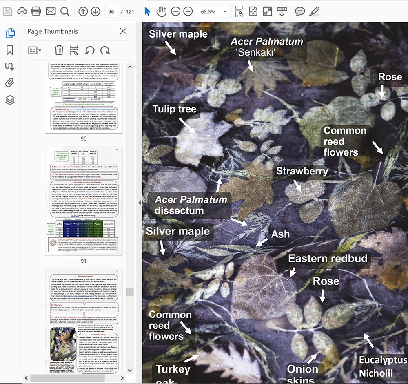This screenshot has width=408, height=384.
Task: Go to next page arrow
Action: click(x=95, y=11)
